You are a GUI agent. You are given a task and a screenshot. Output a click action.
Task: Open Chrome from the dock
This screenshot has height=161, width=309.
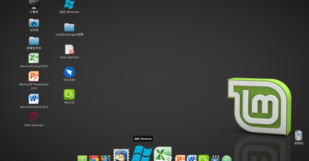(94, 158)
